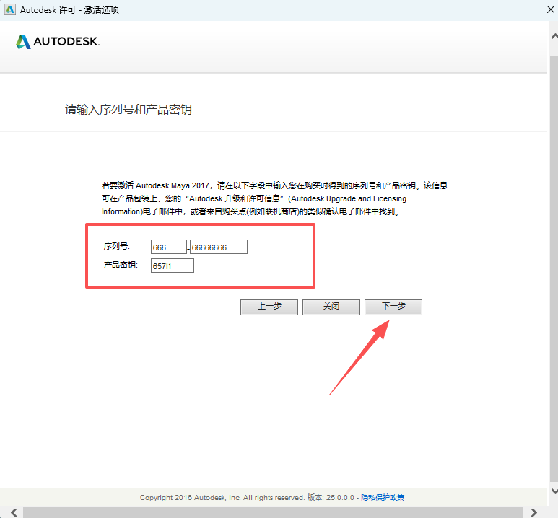Click the 上一步 (Back) button
Viewport: 558px width, 518px height.
[269, 307]
